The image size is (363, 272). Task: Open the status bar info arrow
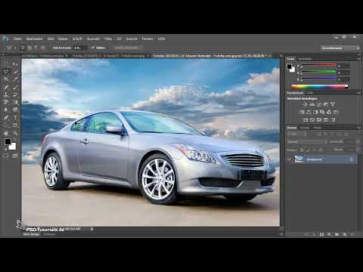tap(92, 229)
